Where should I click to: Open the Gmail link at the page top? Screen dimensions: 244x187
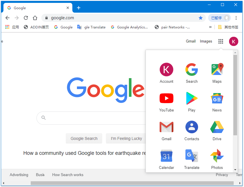click(191, 41)
